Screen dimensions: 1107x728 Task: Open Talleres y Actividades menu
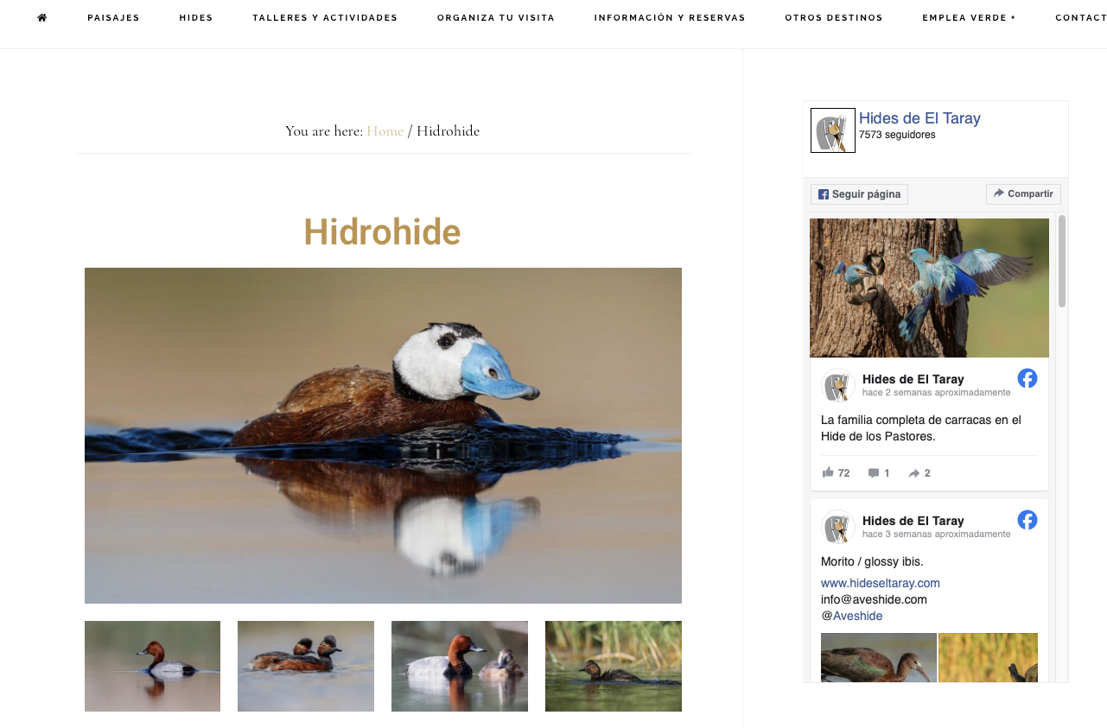point(325,18)
